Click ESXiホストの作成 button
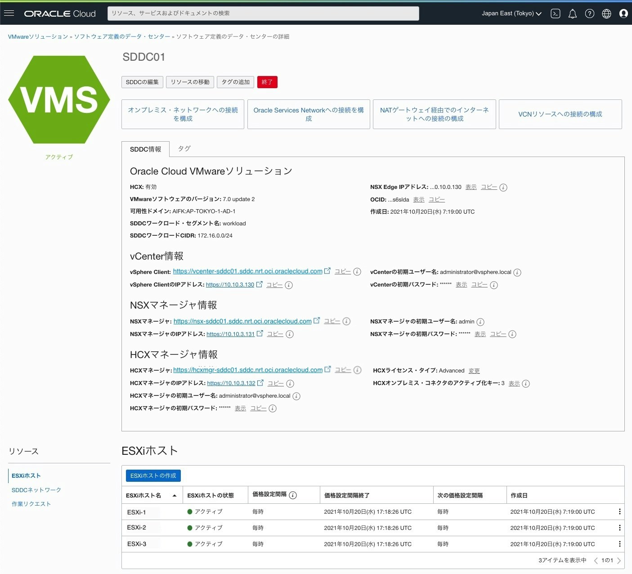Viewport: 632px width, 574px height. [x=153, y=475]
